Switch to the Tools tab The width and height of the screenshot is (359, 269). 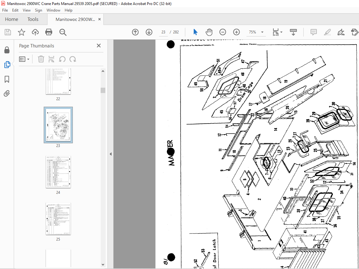(x=33, y=19)
